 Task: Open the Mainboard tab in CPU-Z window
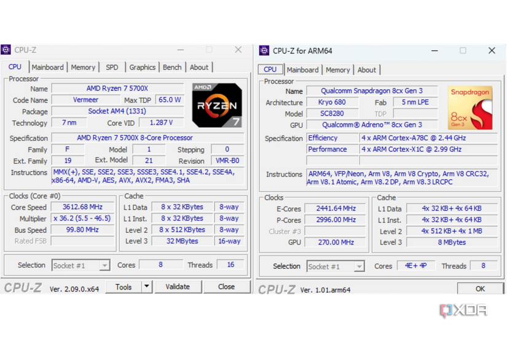(48, 67)
